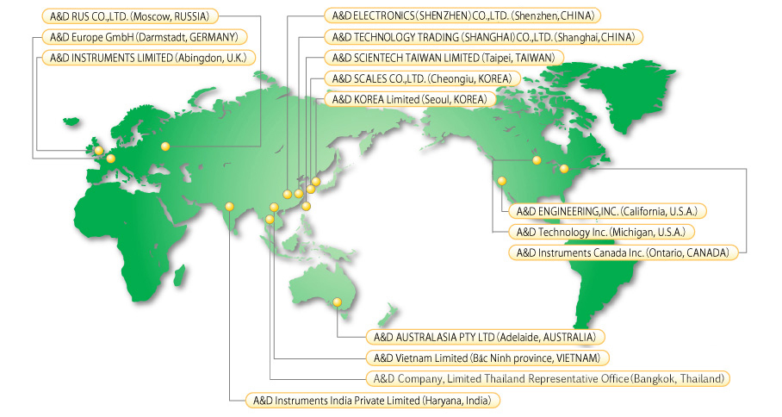Open the A&D ELECTRONICS (SHENZHEN) label
Image resolution: width=782 pixels, height=417 pixels.
[x=462, y=16]
